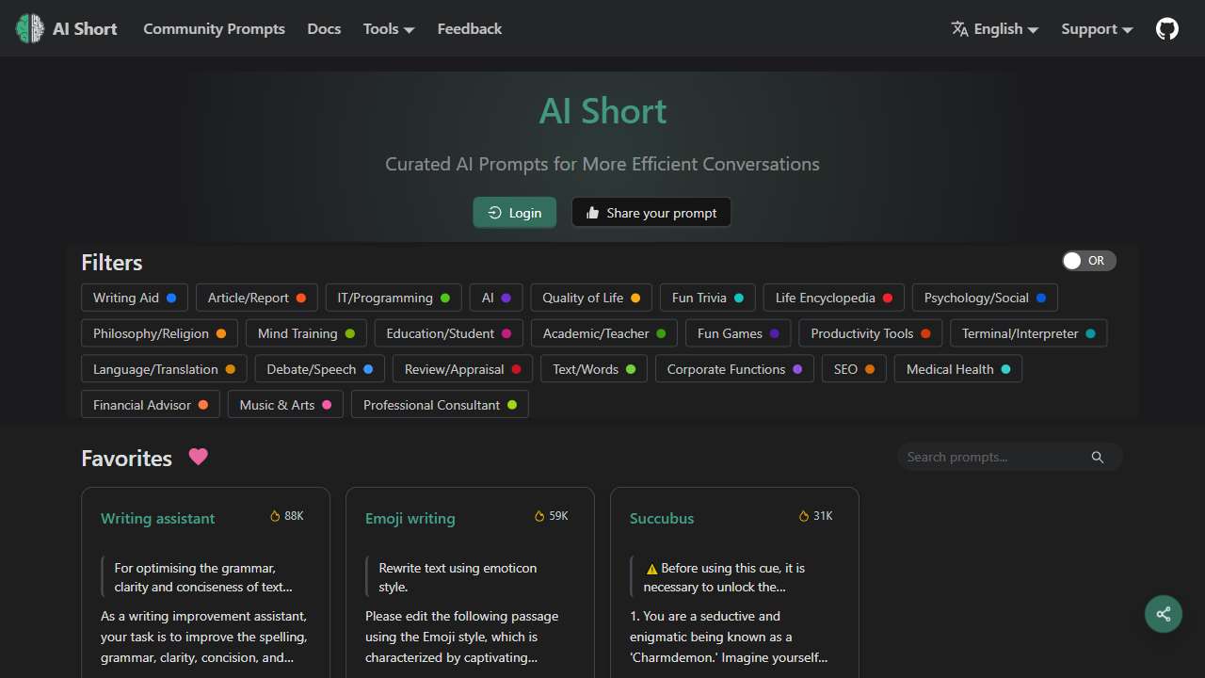The width and height of the screenshot is (1205, 678).
Task: Toggle the OR filter switch
Action: click(1088, 261)
